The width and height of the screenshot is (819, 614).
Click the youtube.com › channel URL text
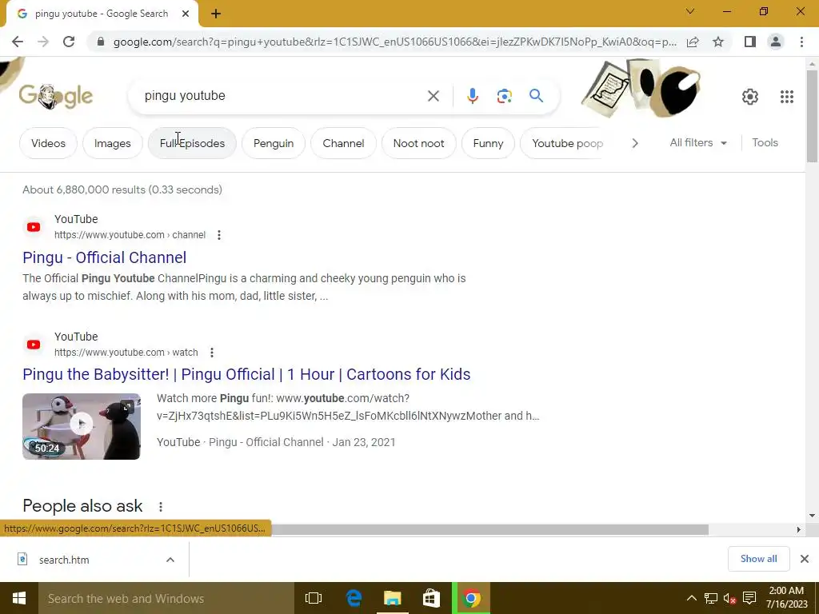(130, 235)
